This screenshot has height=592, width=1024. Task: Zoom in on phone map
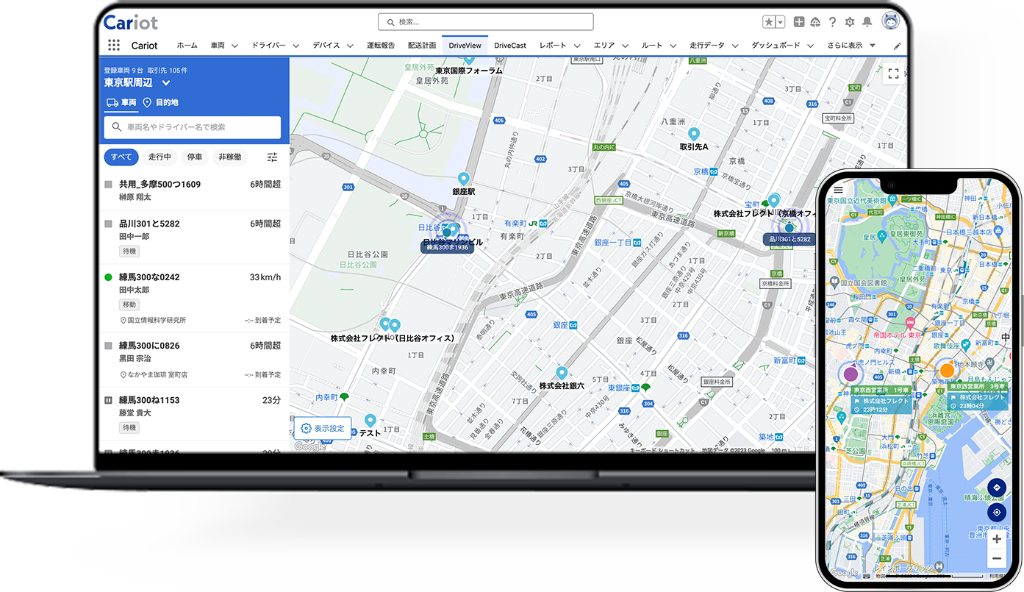coord(996,539)
